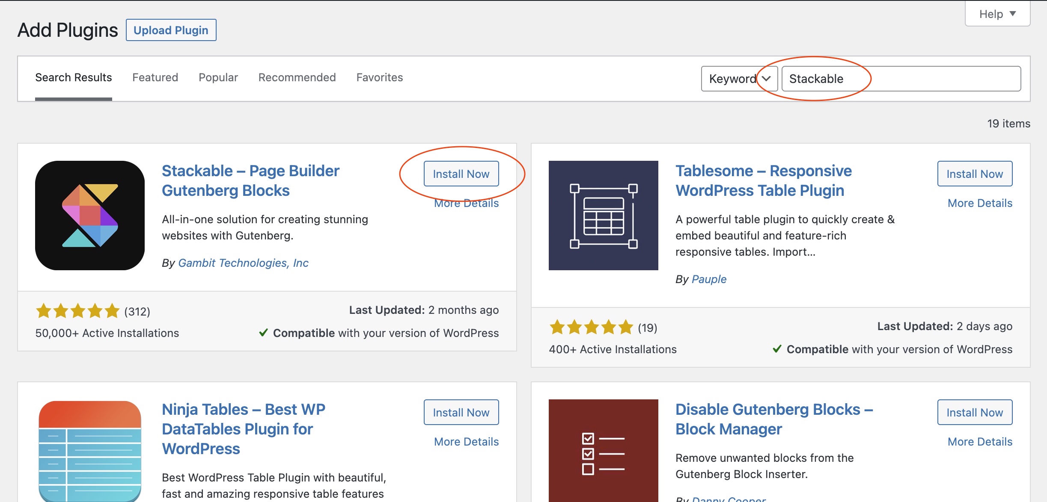1047x502 pixels.
Task: Click the Stackable – Page Builder Gutenberg Blocks title
Action: click(x=250, y=180)
